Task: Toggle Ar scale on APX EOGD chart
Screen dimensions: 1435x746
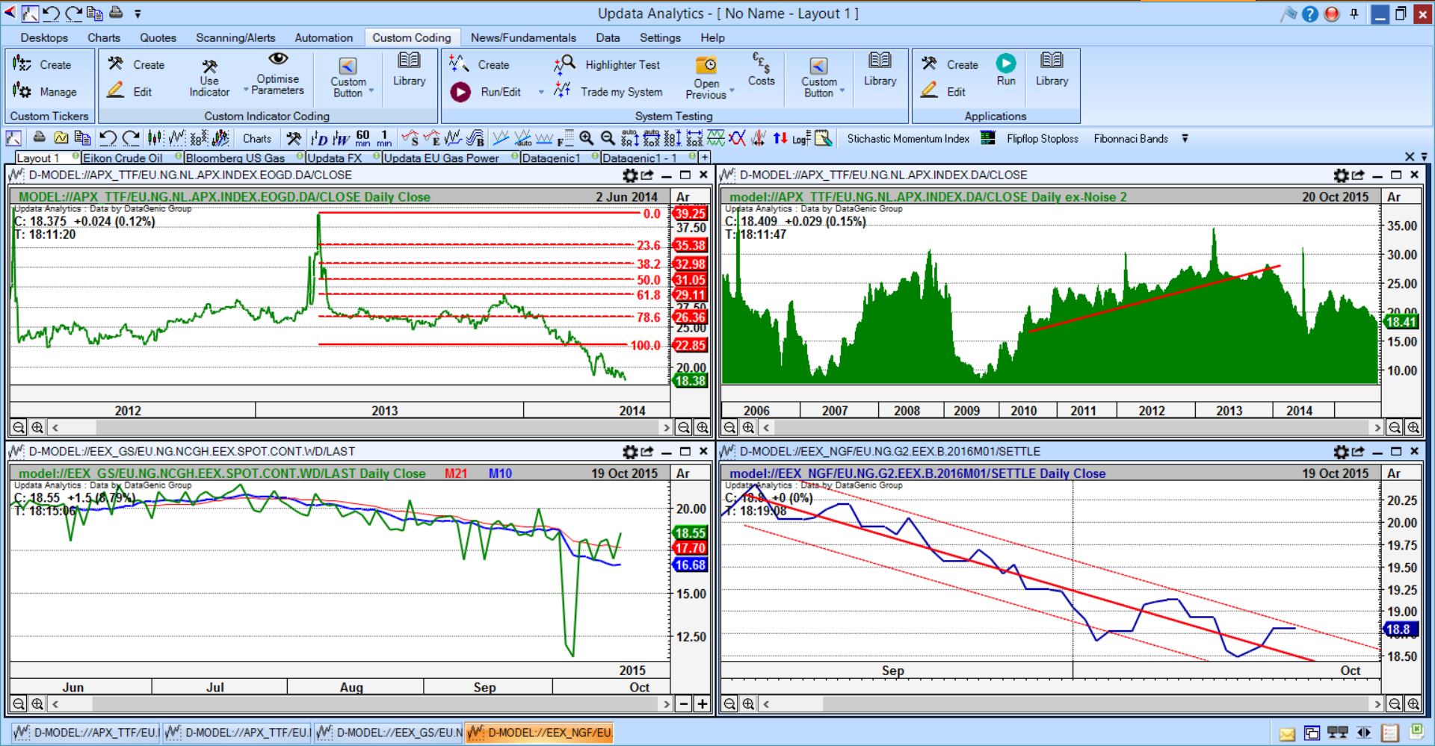Action: tap(682, 196)
